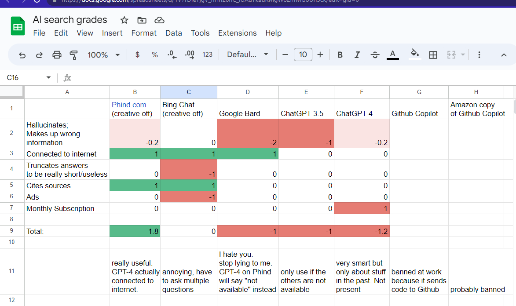Open the Format menu
516x306 pixels.
144,33
